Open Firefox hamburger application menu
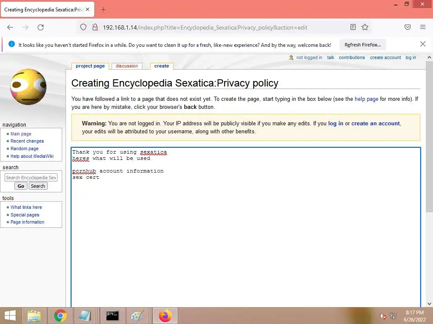433x324 pixels. (423, 27)
